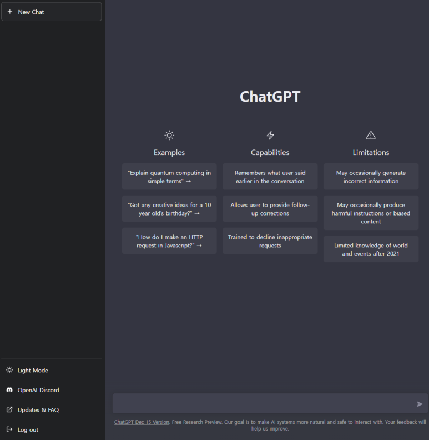
Task: Click the send message paper-plane icon
Action: pyautogui.click(x=420, y=404)
